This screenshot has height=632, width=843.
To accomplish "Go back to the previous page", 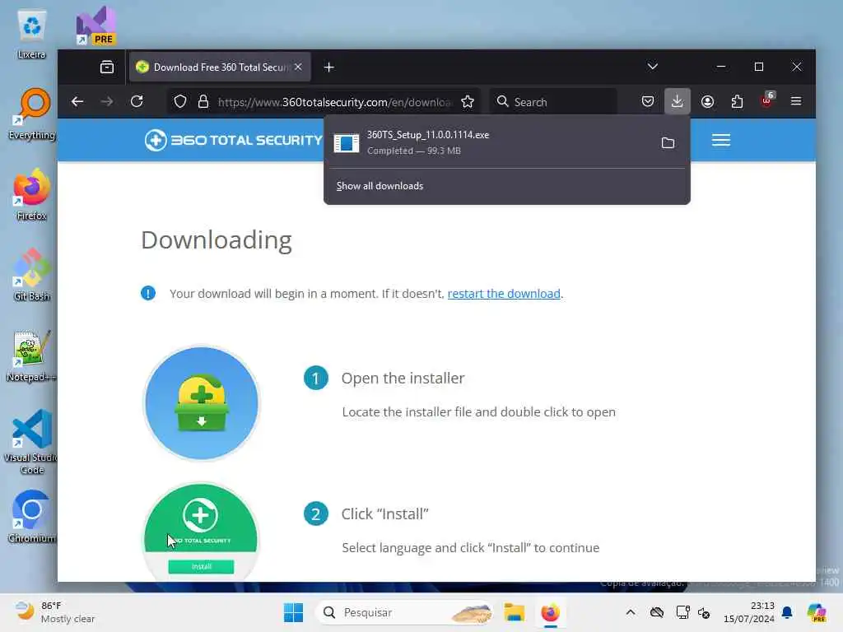I will pyautogui.click(x=77, y=101).
